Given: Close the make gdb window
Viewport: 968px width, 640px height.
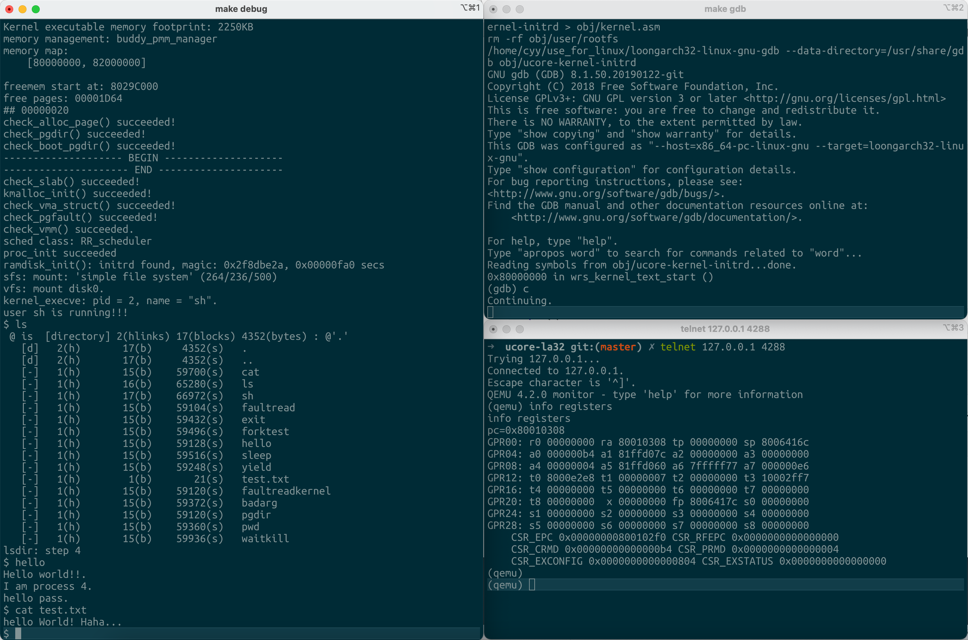Looking at the screenshot, I should pos(493,9).
